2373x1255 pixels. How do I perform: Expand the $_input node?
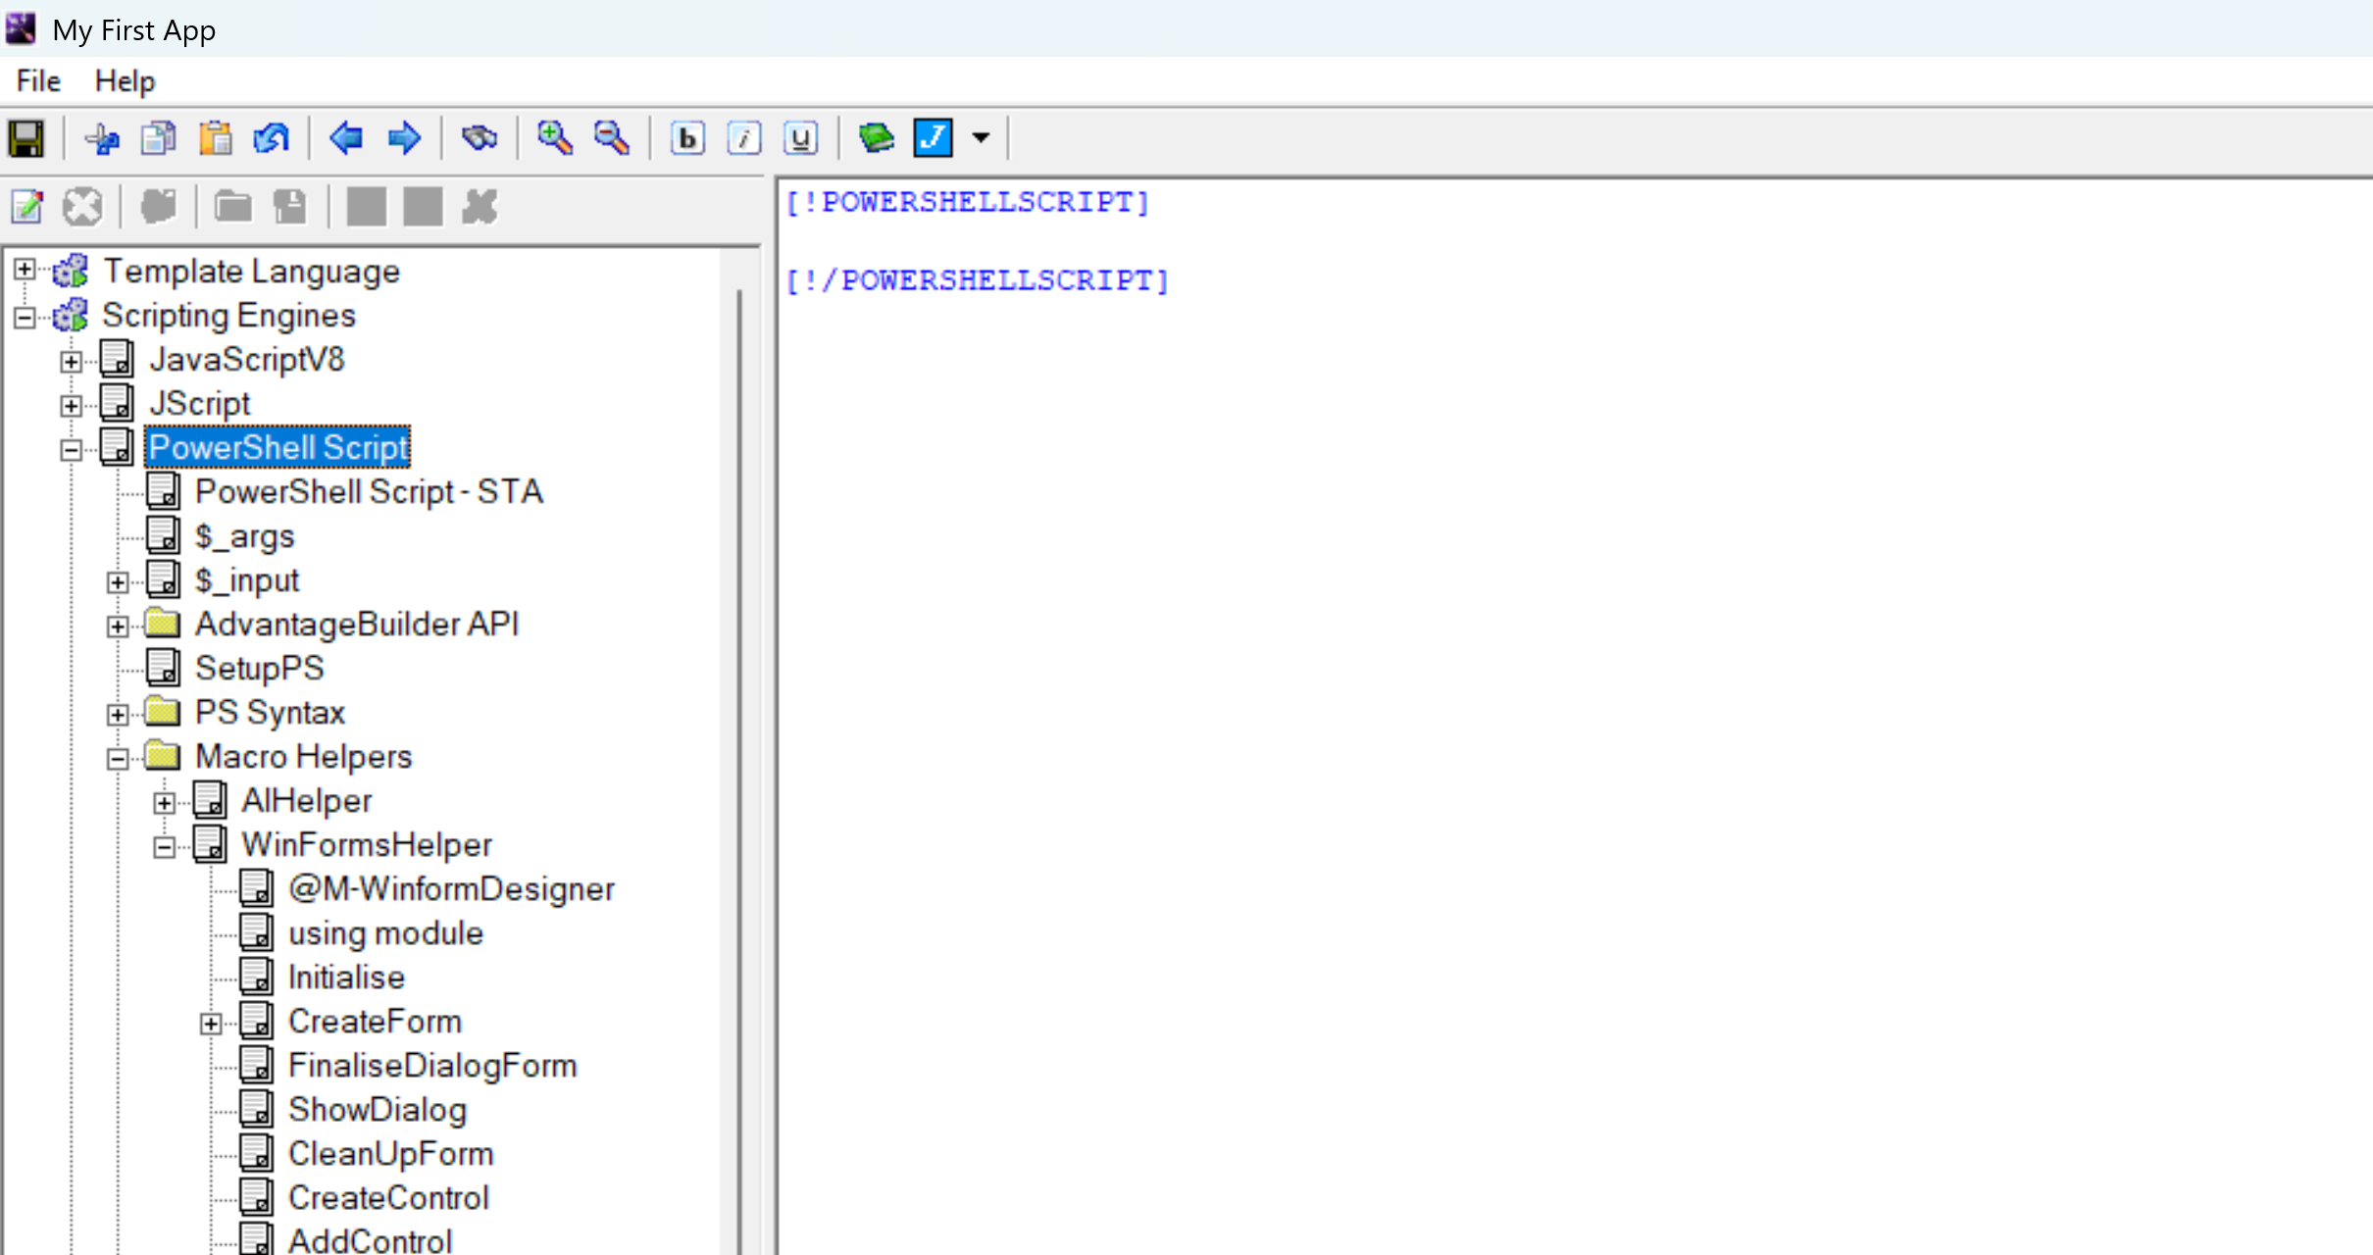[x=118, y=582]
